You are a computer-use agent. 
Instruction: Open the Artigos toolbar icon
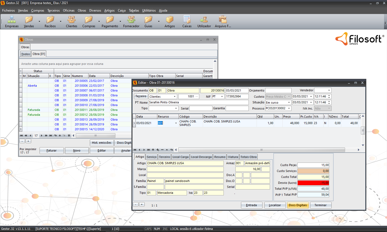(x=169, y=20)
